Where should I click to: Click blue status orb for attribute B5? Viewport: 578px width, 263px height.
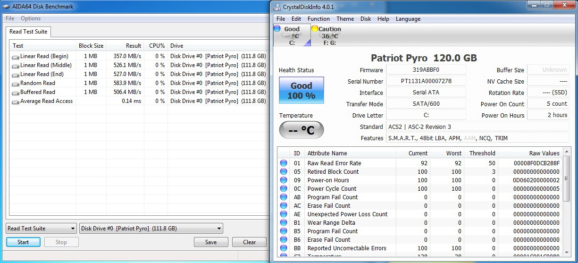(284, 231)
